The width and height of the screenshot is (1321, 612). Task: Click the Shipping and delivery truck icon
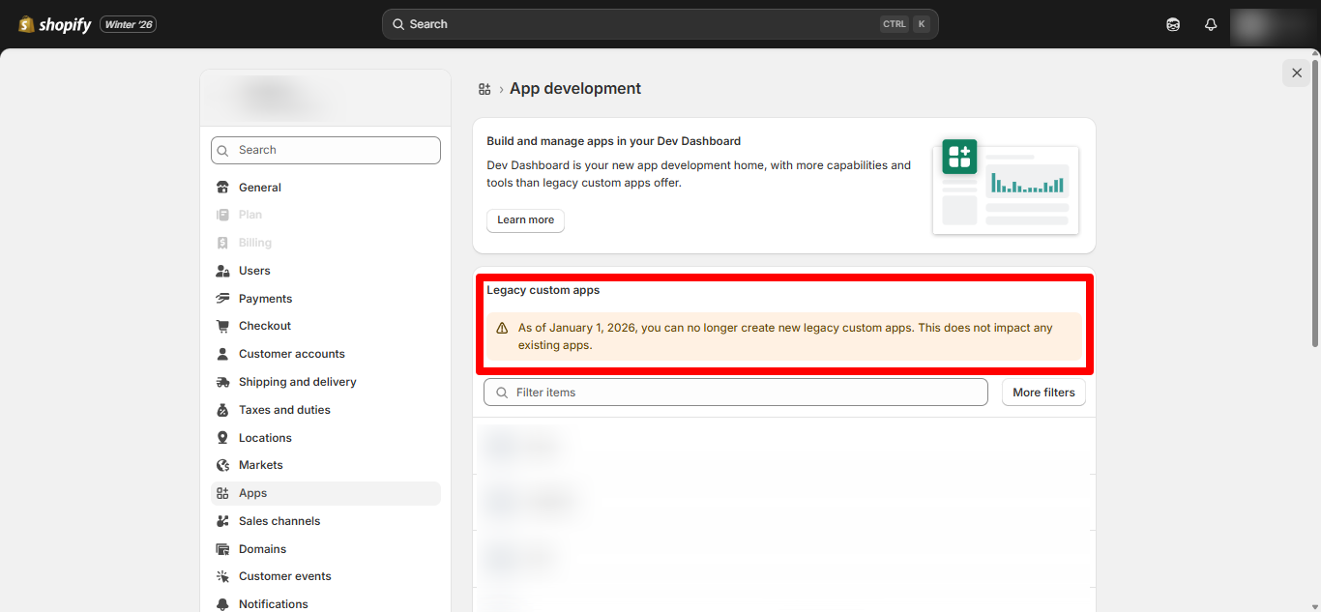223,381
